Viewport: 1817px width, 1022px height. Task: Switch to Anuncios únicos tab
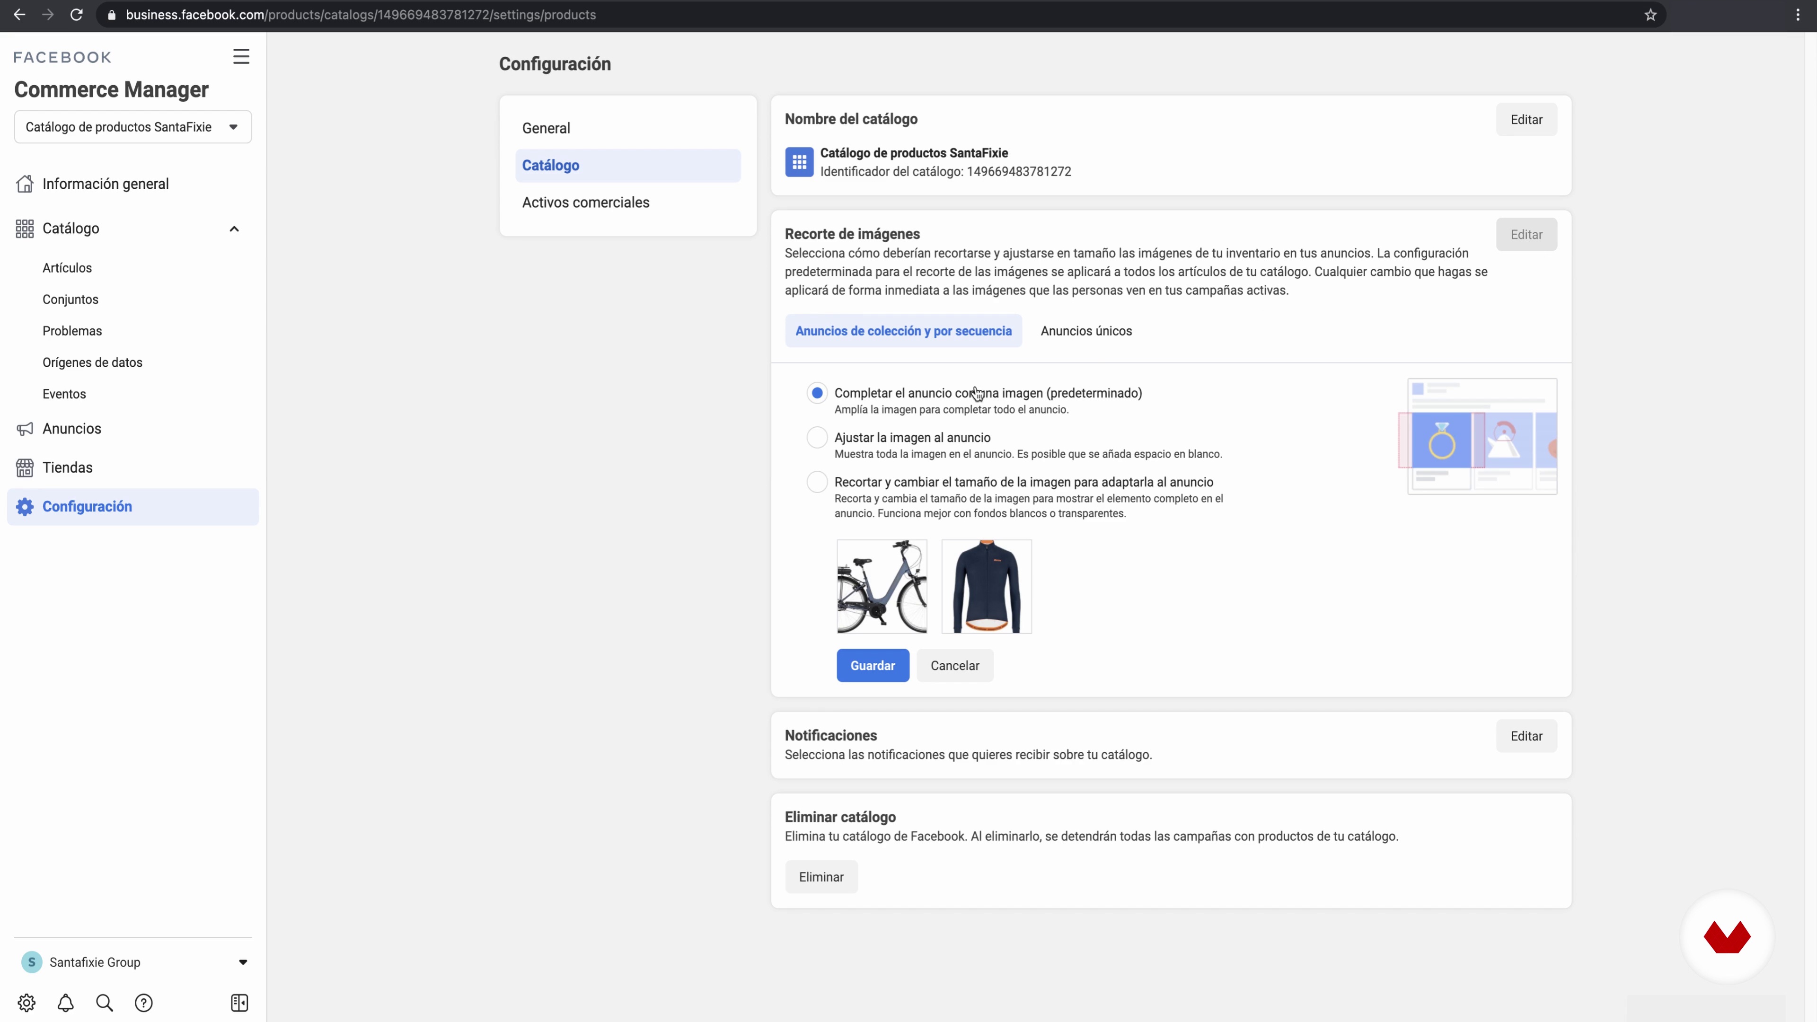click(x=1086, y=331)
